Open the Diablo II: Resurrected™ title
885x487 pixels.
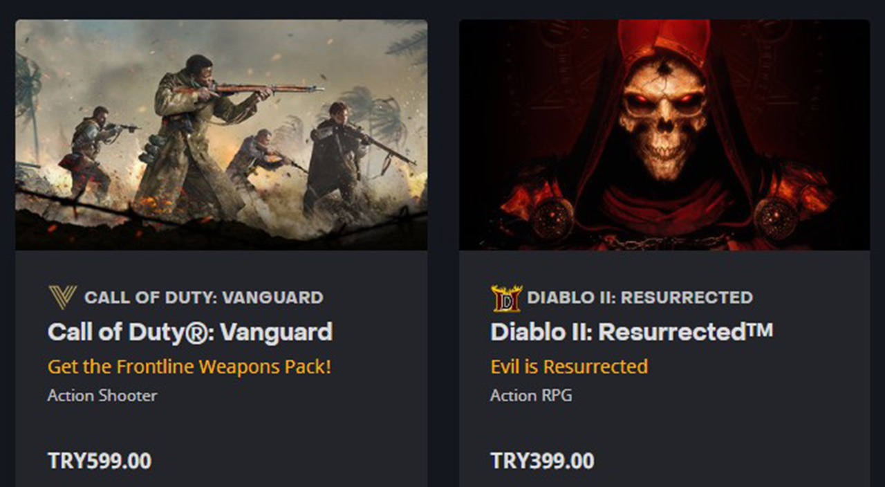coord(631,332)
